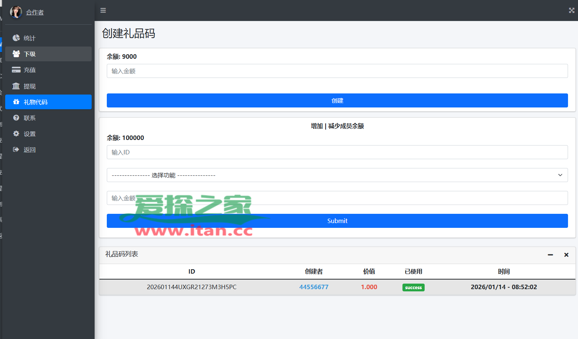The width and height of the screenshot is (578, 339).
Task: Focus the 输入ID input field
Action: (x=337, y=152)
